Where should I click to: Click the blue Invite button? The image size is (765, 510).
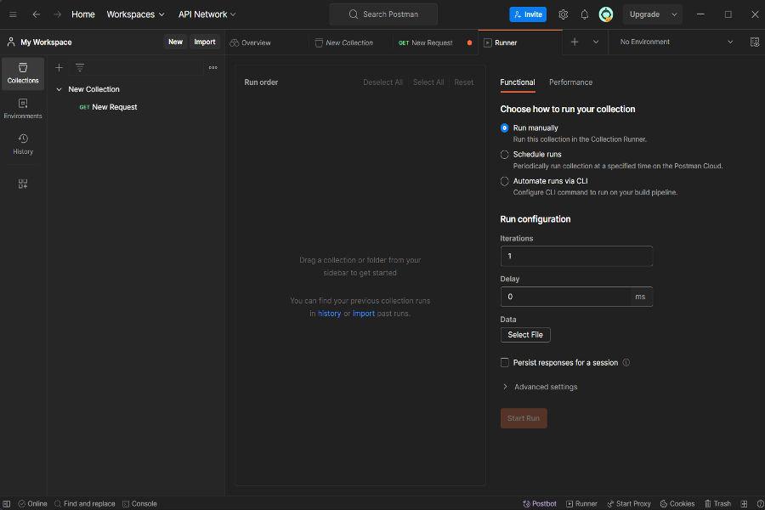(528, 14)
